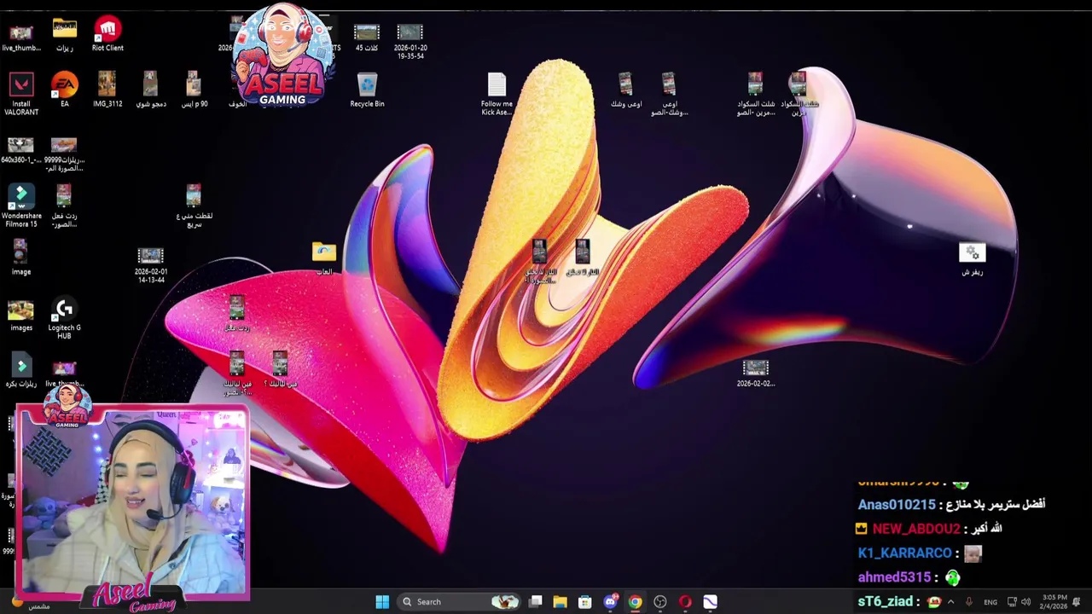Open the notifications bell icon
This screenshot has height=614, width=1092.
pyautogui.click(x=1077, y=602)
